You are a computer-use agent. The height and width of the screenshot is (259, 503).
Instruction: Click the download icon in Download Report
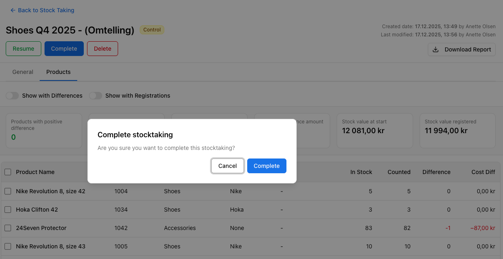pyautogui.click(x=436, y=49)
